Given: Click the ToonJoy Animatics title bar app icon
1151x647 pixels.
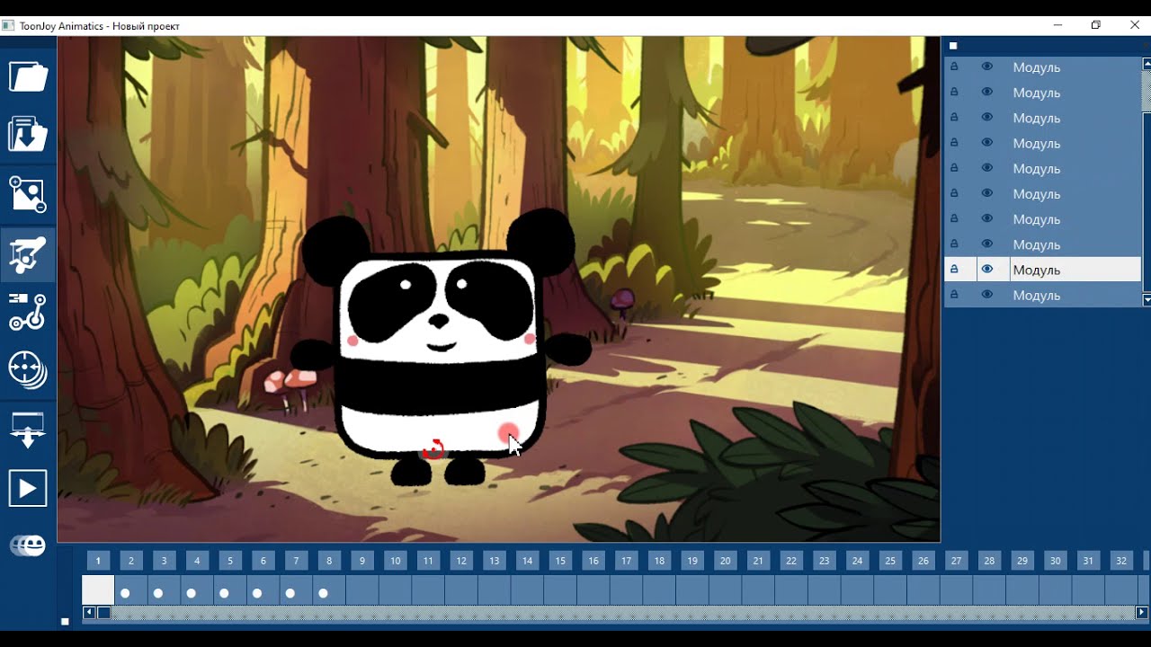Looking at the screenshot, I should click(8, 25).
